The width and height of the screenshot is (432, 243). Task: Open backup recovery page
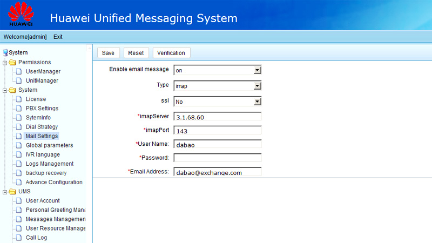(46, 173)
